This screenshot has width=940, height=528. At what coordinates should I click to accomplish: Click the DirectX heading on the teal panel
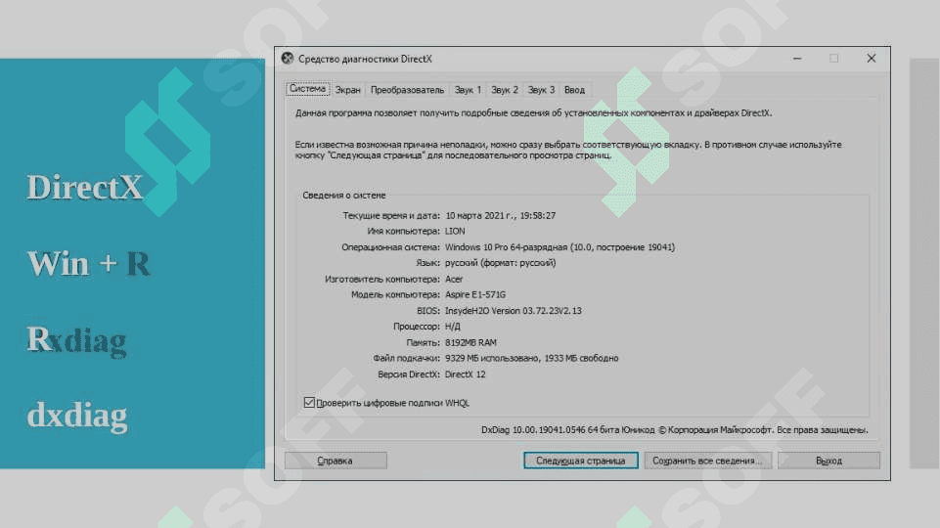(x=84, y=187)
